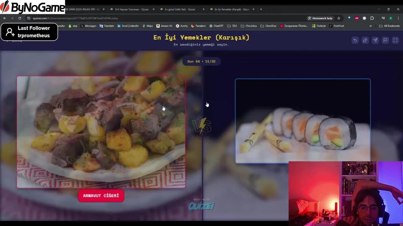Open the Outlook bookmark

[319, 26]
